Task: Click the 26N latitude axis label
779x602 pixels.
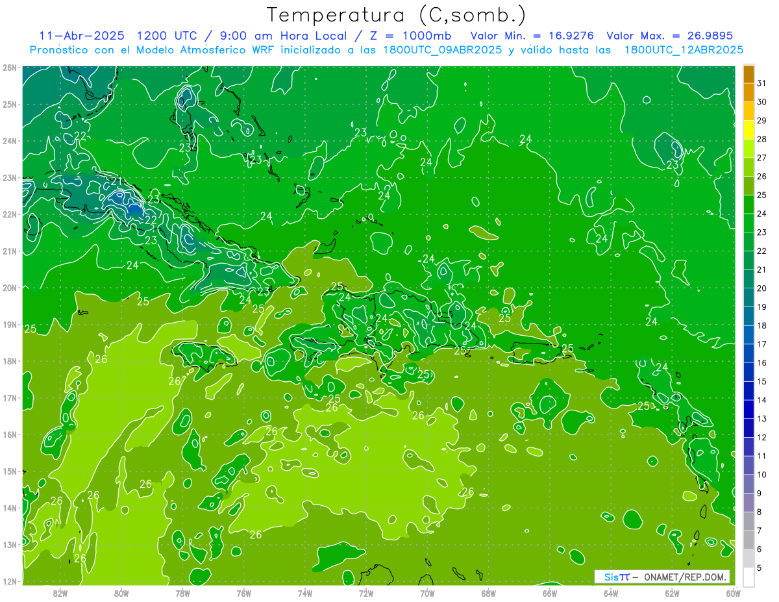Action: pyautogui.click(x=9, y=68)
